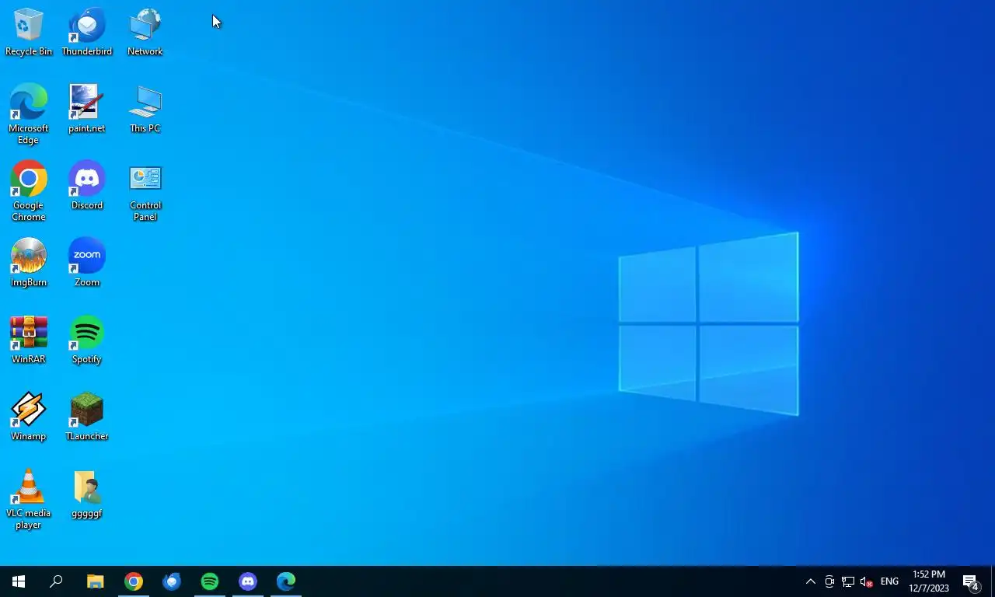Open the Action Center notifications
Viewport: 995px width, 597px height.
(971, 581)
